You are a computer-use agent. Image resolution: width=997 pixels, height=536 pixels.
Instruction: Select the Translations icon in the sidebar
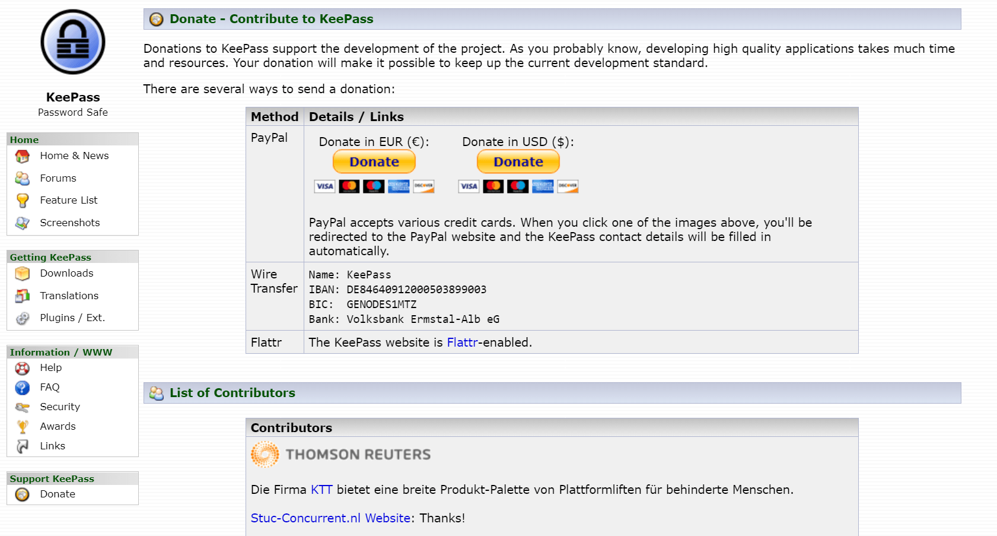pos(22,296)
